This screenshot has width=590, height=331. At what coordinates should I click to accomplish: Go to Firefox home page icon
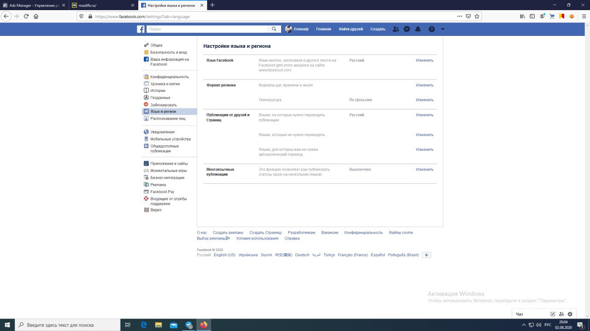(x=36, y=16)
